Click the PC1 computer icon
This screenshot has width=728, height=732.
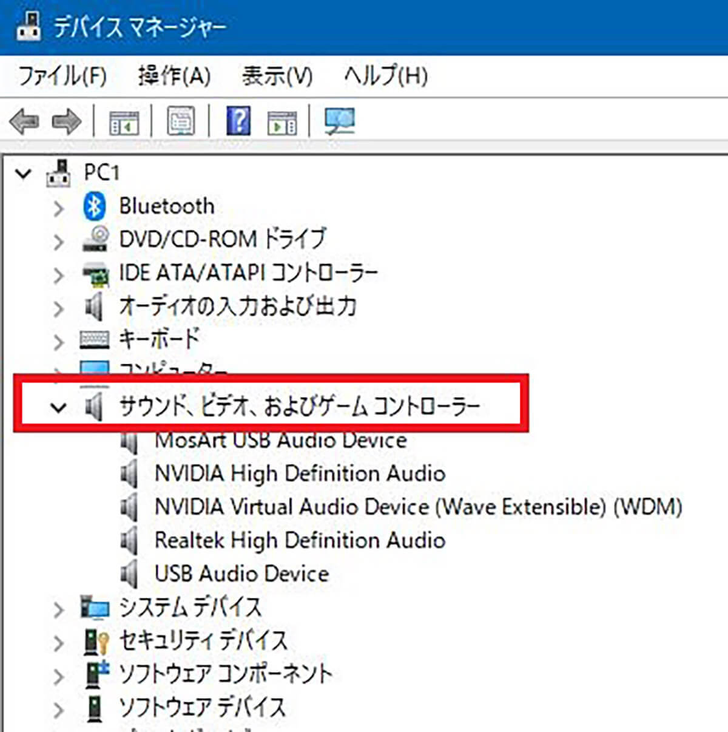pos(59,173)
